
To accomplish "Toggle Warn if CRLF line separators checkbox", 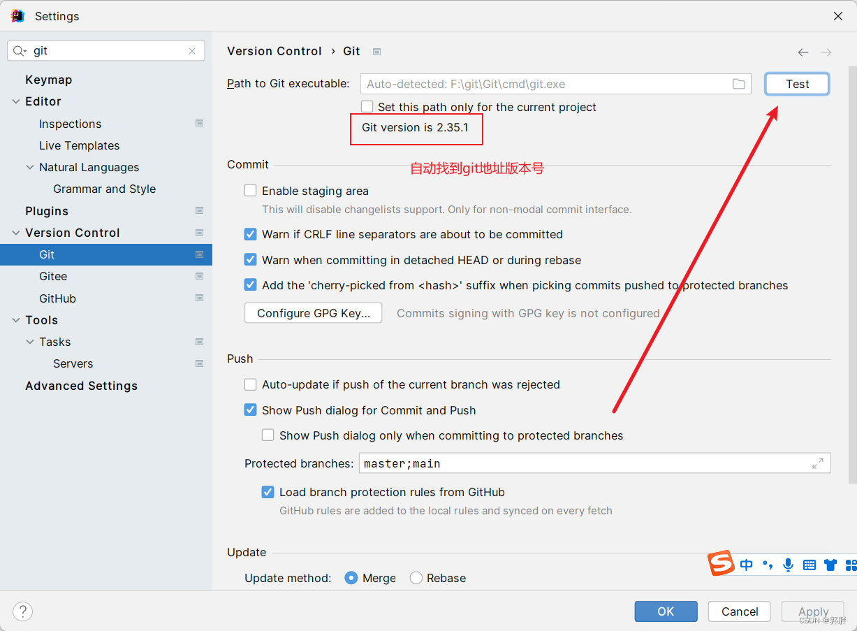I will pyautogui.click(x=251, y=234).
